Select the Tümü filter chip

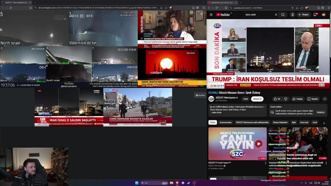click(x=213, y=122)
